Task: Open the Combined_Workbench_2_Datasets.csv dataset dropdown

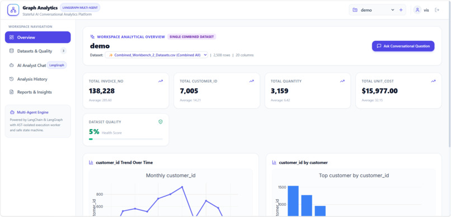Action: pos(157,55)
